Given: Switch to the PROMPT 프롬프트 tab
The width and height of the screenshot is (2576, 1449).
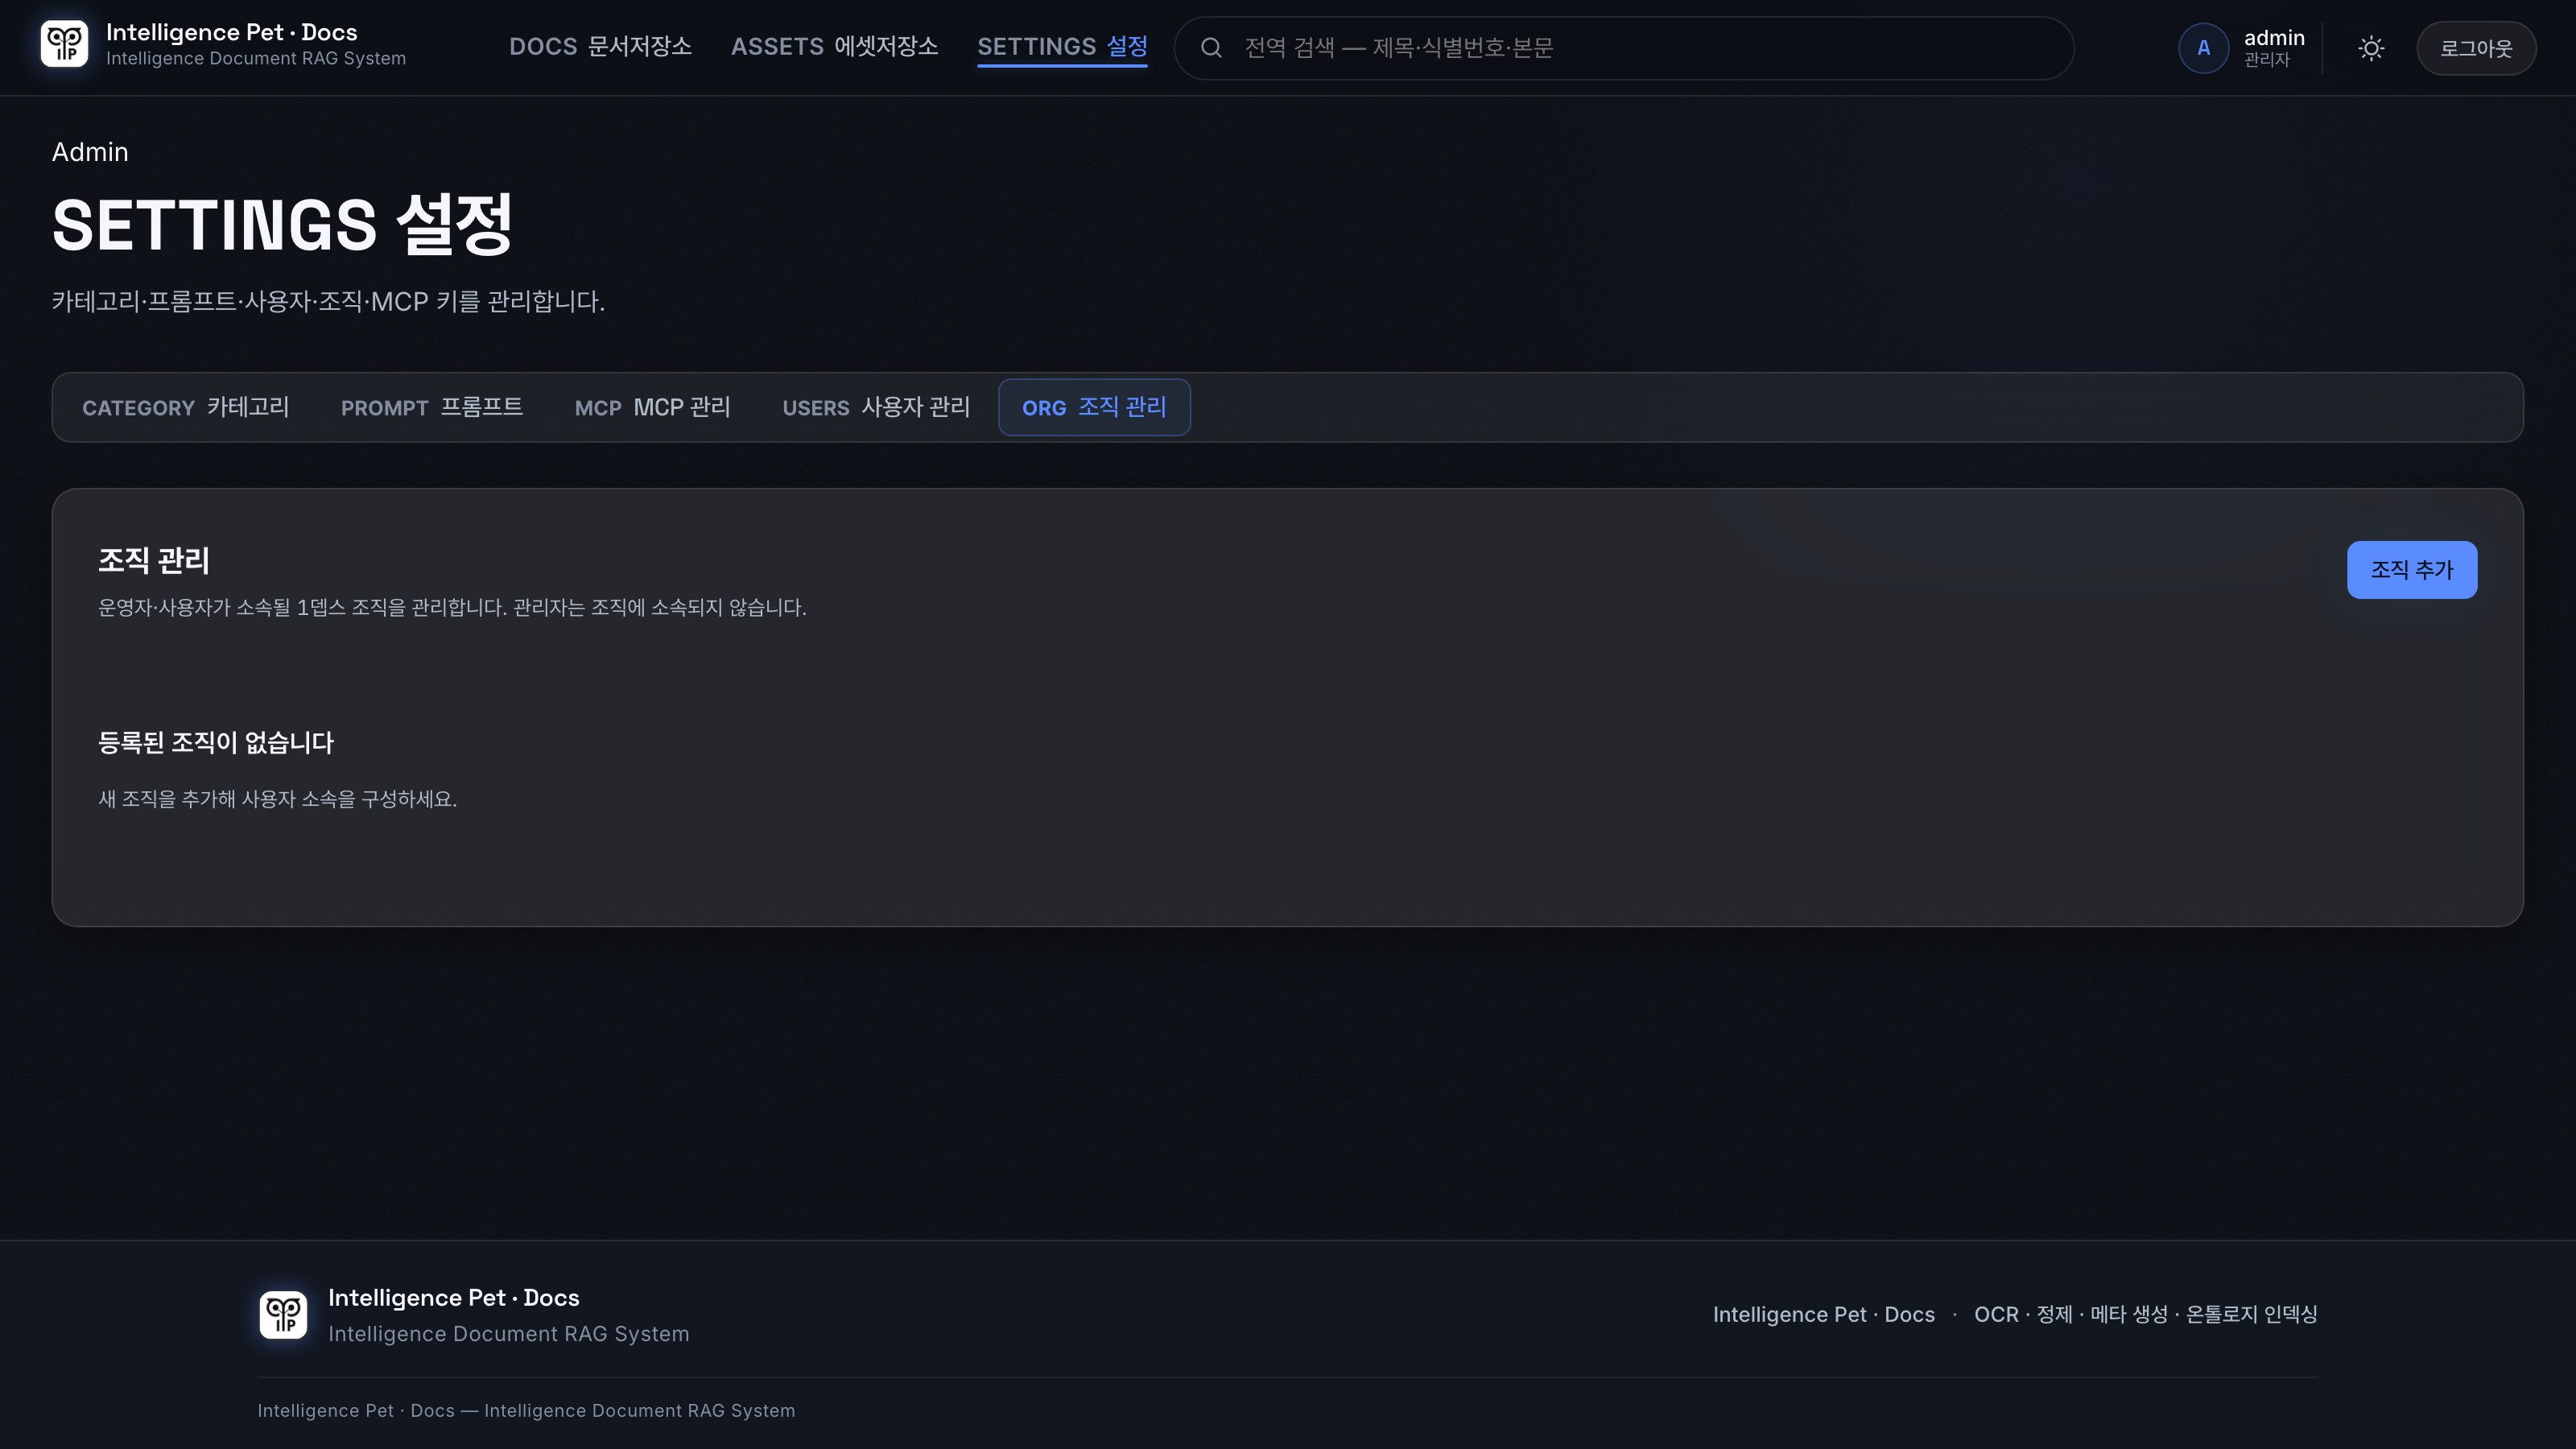Looking at the screenshot, I should (x=431, y=407).
